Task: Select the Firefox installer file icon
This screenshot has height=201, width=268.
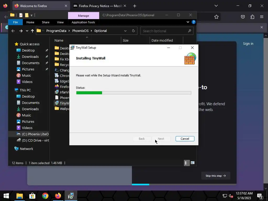Action: click(x=57, y=87)
